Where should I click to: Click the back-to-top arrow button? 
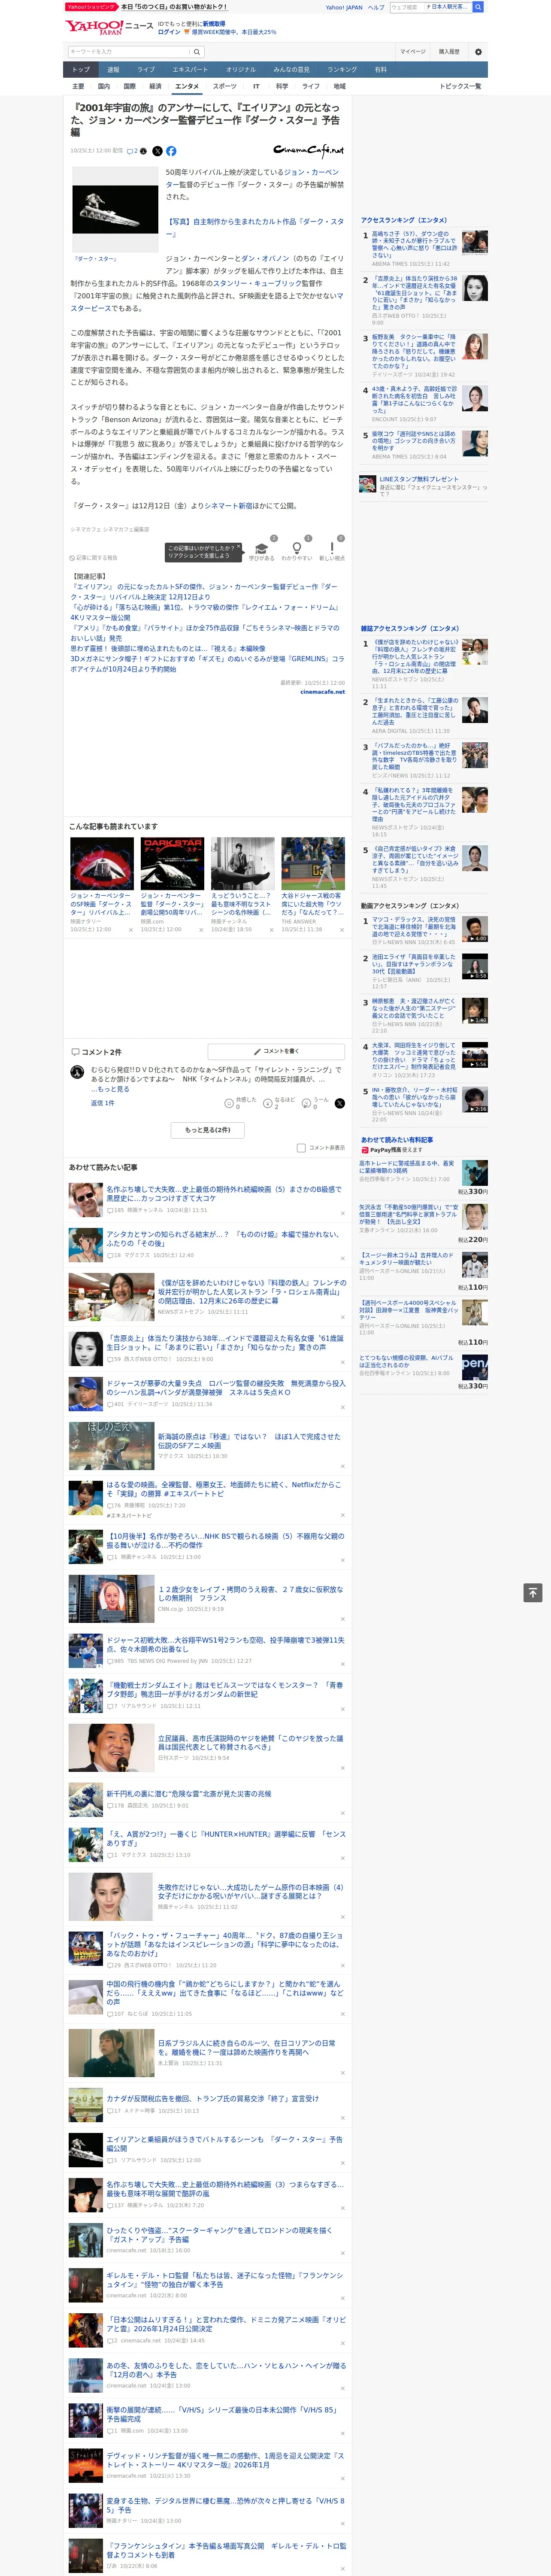tap(533, 1592)
